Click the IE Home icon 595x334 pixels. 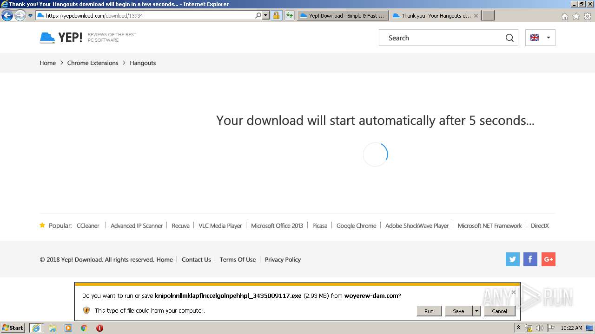[564, 16]
